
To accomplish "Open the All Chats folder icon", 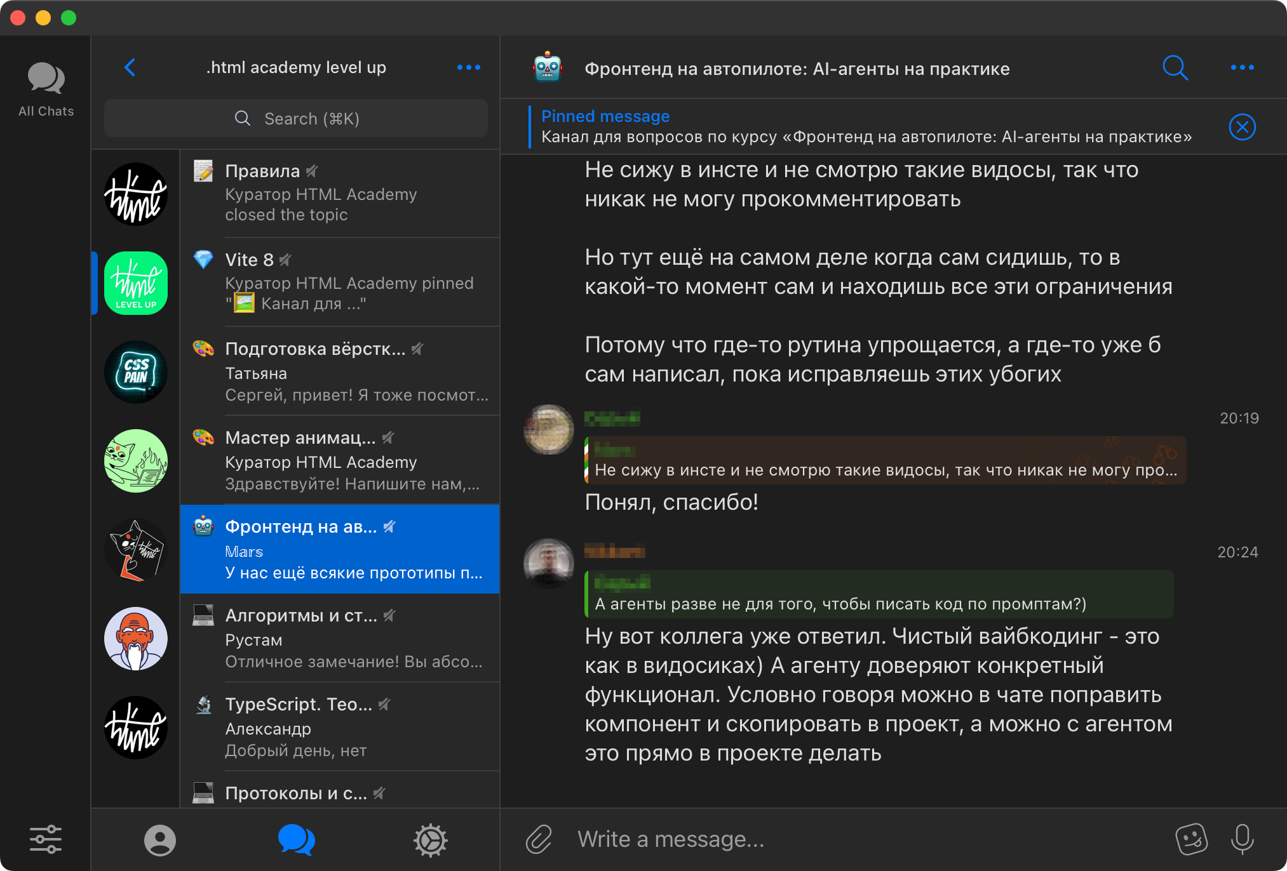I will (45, 79).
